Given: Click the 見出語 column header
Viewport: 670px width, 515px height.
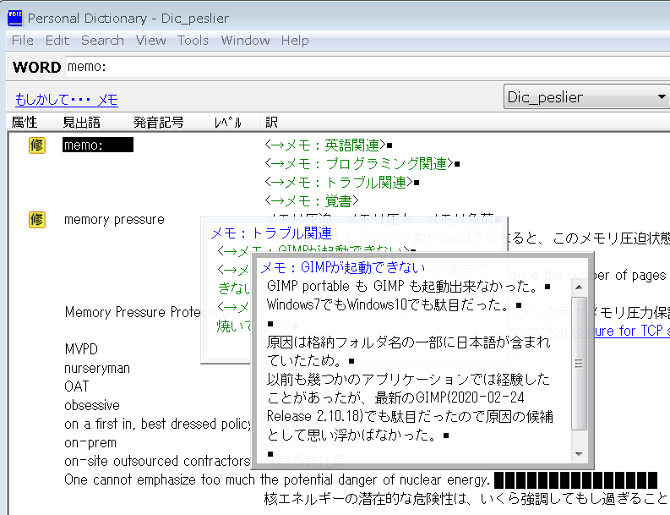Looking at the screenshot, I should (82, 123).
